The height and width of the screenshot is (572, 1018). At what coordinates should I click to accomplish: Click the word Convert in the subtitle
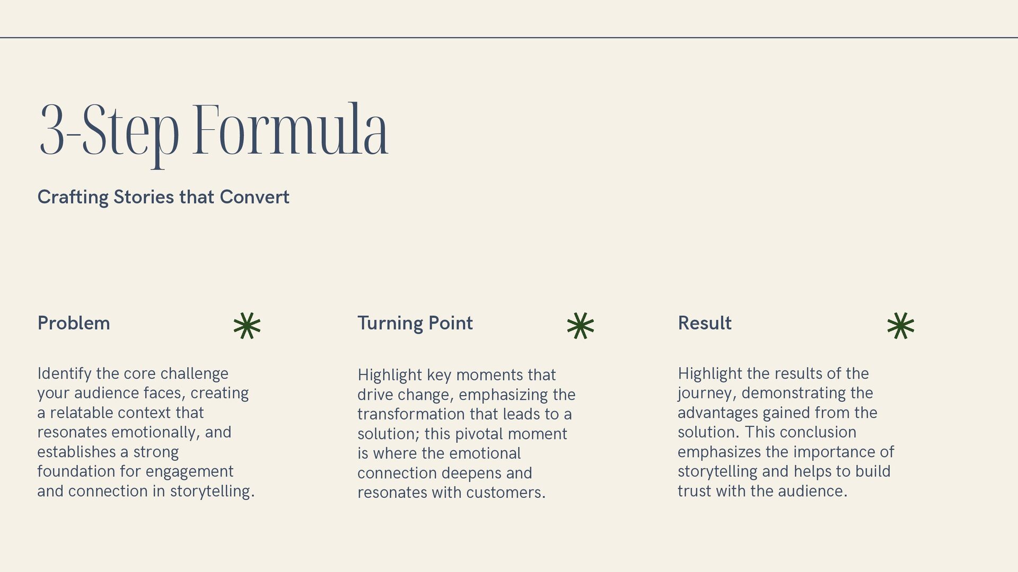254,197
